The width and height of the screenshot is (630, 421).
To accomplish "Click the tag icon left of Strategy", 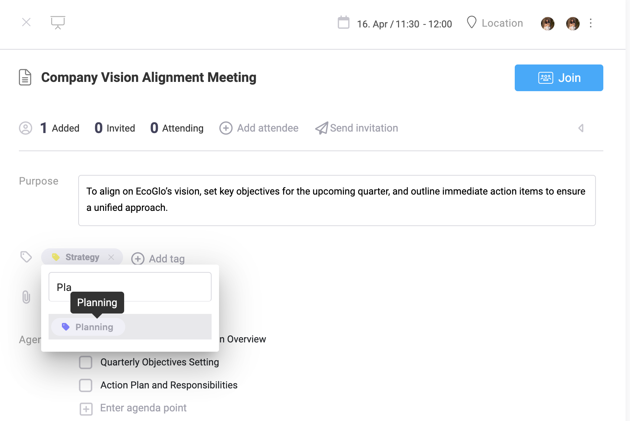I will pos(26,257).
